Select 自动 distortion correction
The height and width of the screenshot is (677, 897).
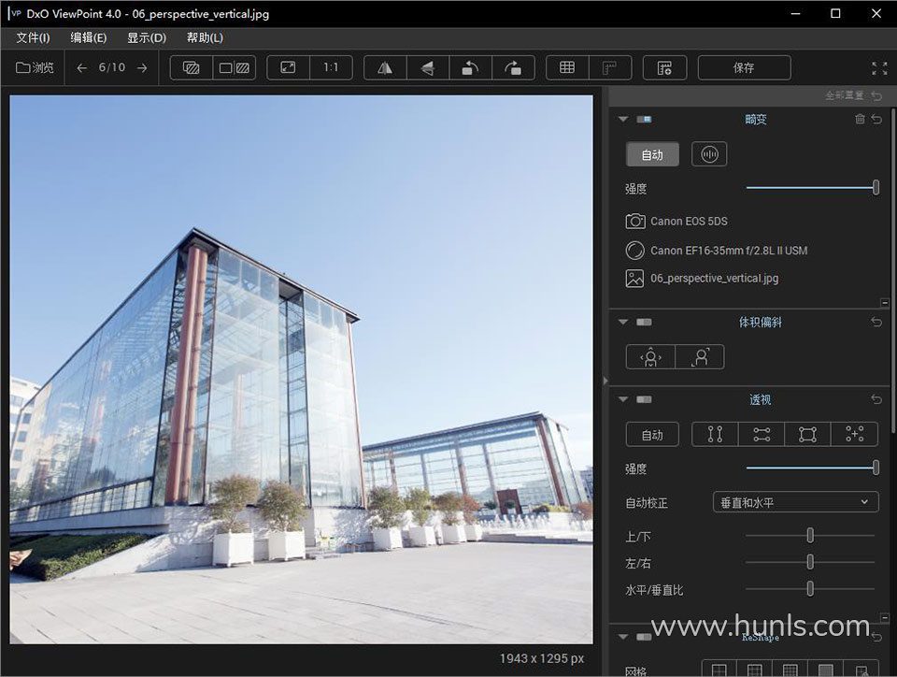(x=652, y=154)
